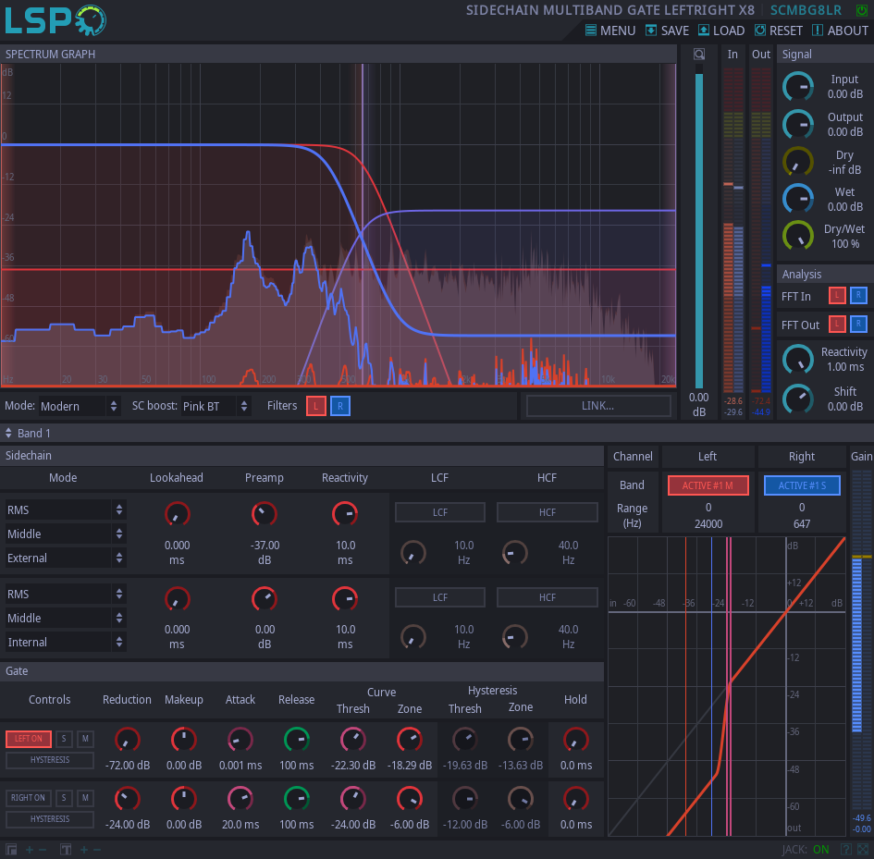Open the second sidechain RMS mode dropdown
The width and height of the screenshot is (874, 859).
pos(66,595)
